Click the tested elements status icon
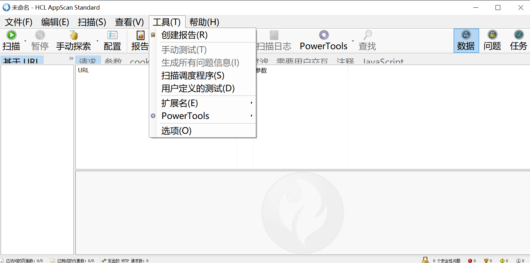530x263 pixels. (53, 261)
